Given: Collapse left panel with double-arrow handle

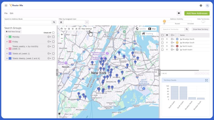Looking at the screenshot, I should tap(57, 72).
